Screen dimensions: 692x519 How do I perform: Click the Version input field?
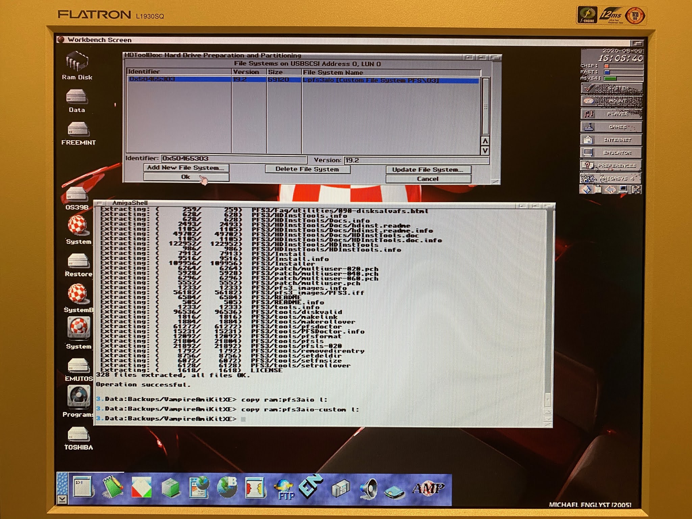(x=416, y=160)
